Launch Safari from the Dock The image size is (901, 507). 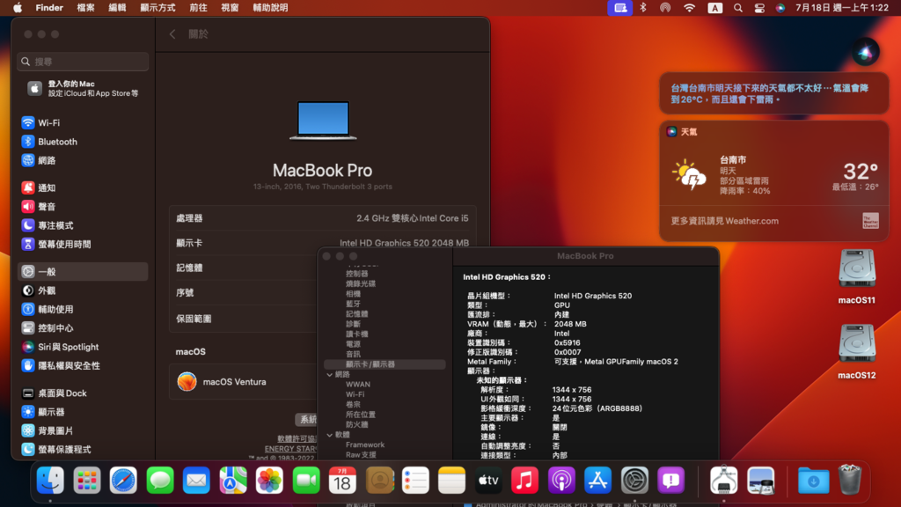pyautogui.click(x=123, y=480)
